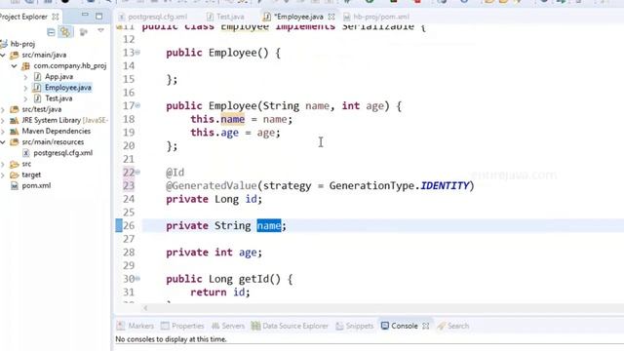Click 'private int age;' on line 28
624x351 pixels.
coord(214,253)
